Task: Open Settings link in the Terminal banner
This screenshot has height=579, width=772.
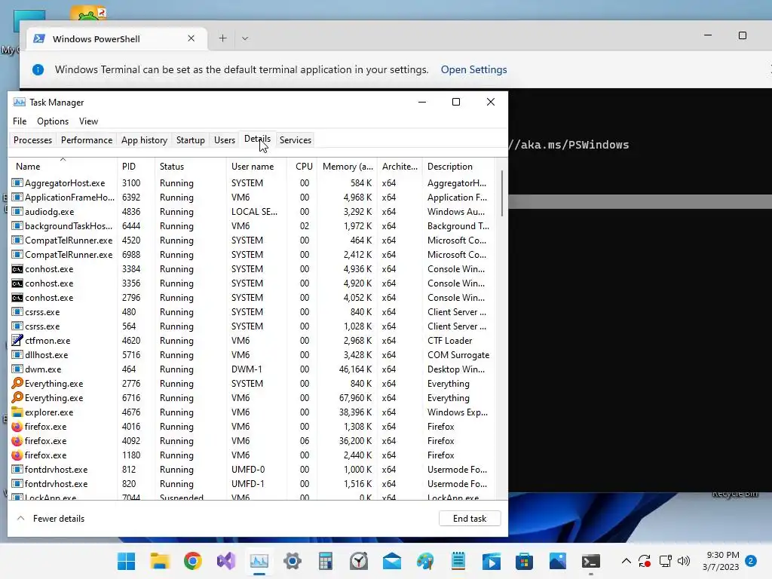Action: pyautogui.click(x=473, y=69)
